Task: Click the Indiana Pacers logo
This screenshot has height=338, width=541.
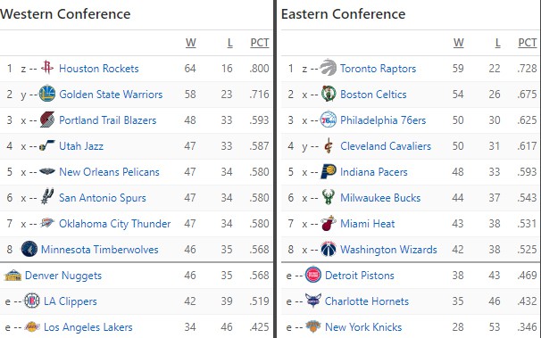Action: pos(329,171)
